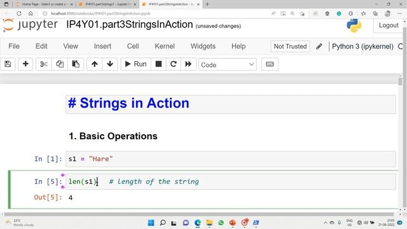
Task: Insert a cell below with plus icon
Action: (x=25, y=64)
